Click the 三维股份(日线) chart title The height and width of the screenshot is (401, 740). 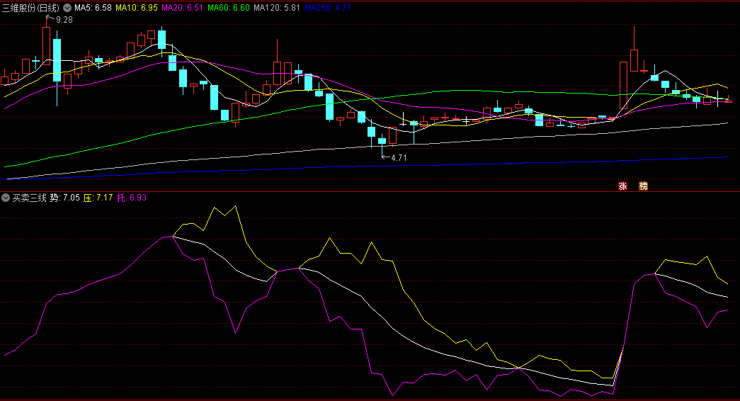[31, 8]
